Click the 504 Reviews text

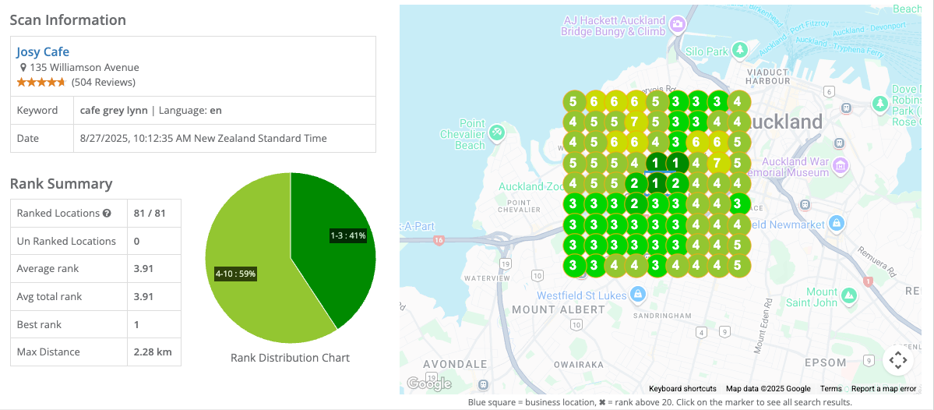click(x=103, y=82)
